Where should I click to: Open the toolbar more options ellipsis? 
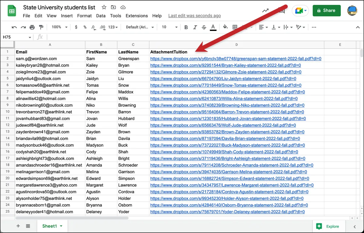pyautogui.click(x=314, y=27)
